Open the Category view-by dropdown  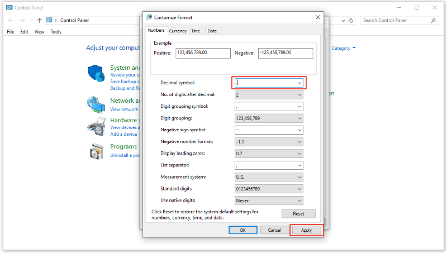344,48
